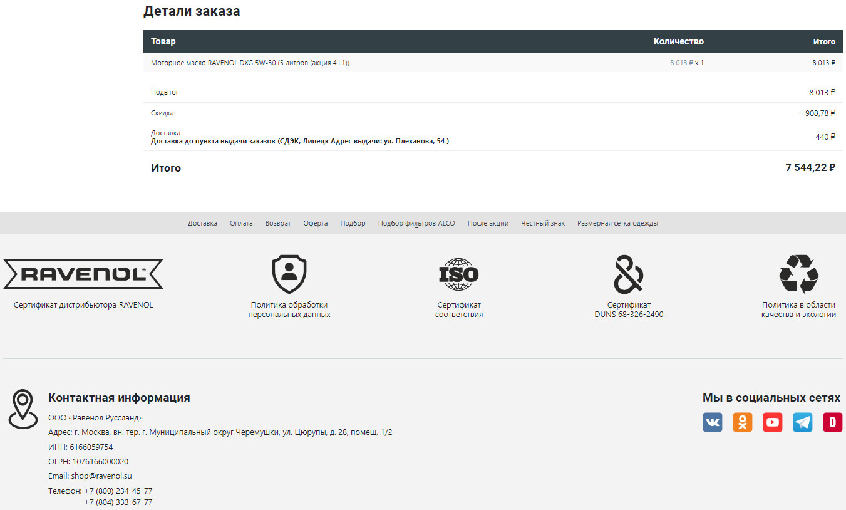Image resolution: width=846 pixels, height=510 pixels.
Task: Click the DUNS ampersand icon
Action: click(x=629, y=274)
